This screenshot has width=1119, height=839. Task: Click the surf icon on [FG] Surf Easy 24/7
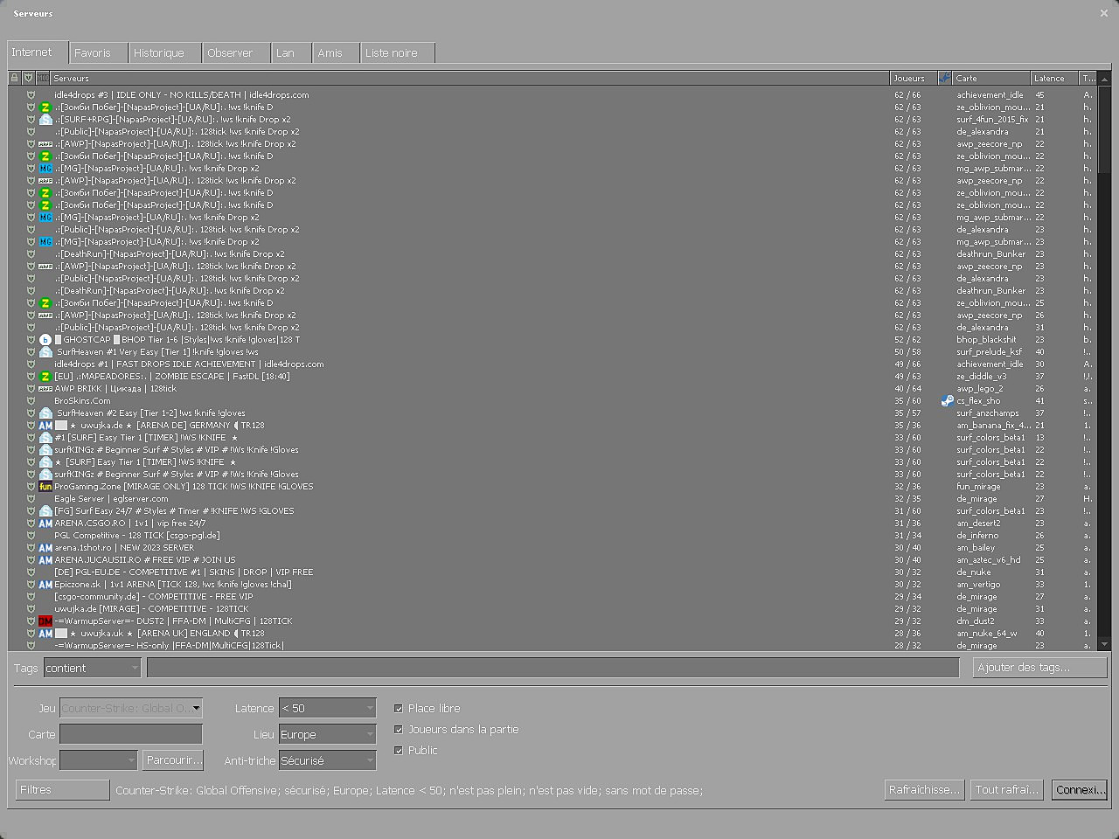click(45, 511)
